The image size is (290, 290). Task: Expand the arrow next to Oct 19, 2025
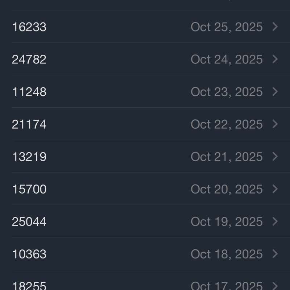[x=275, y=221]
